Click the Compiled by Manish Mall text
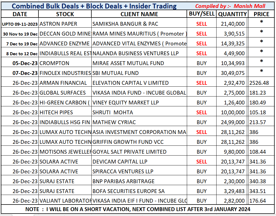This screenshot has width=276, height=216. 230,6
